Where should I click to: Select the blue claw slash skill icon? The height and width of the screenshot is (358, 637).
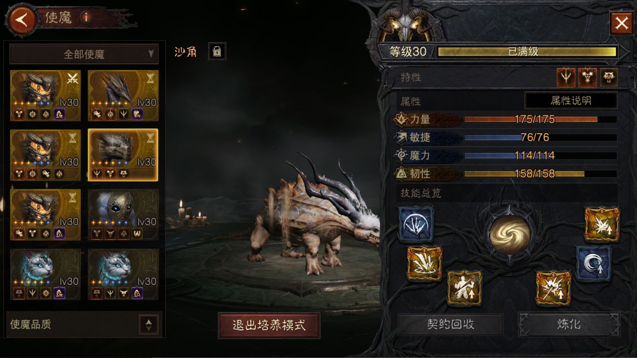click(416, 225)
